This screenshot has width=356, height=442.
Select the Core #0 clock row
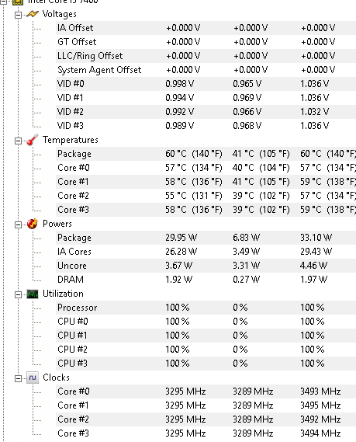click(x=206, y=392)
